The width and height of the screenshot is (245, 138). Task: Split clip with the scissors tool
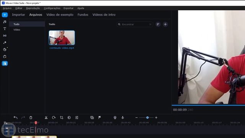pos(46,118)
